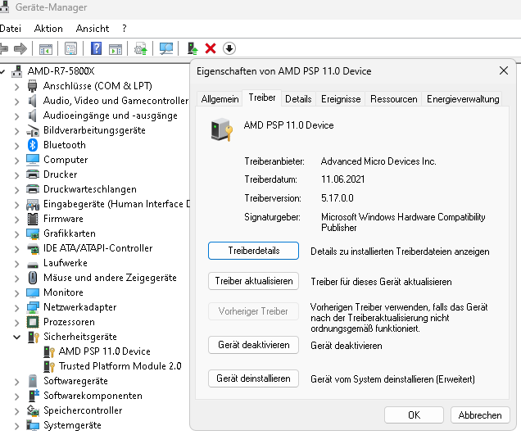Click the blue Help toolbar icon

96,49
